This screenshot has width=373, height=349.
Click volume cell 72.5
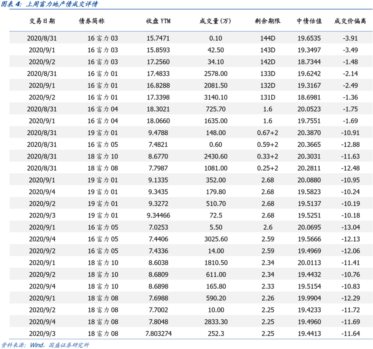216,216
